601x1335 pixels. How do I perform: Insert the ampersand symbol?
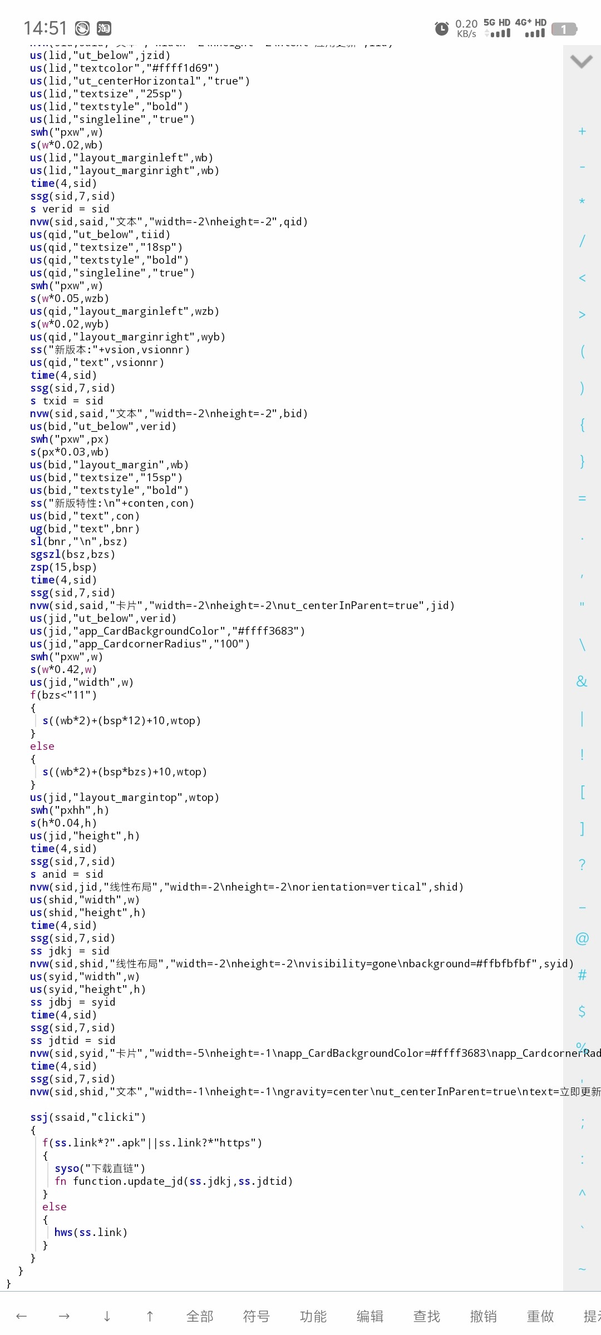pyautogui.click(x=582, y=681)
